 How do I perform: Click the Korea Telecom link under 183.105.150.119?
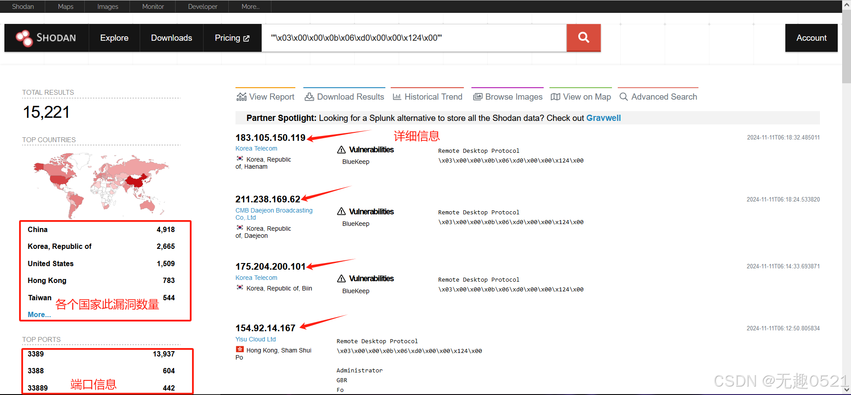point(256,149)
